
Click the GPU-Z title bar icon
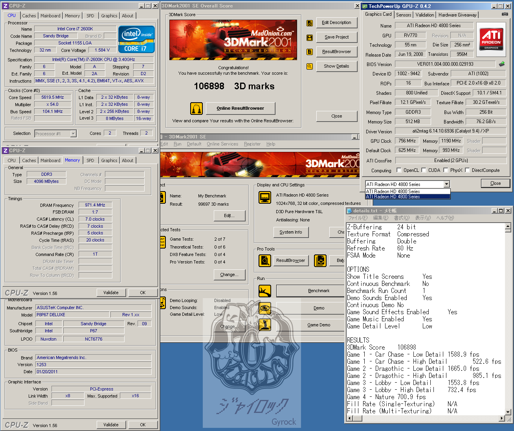pyautogui.click(x=365, y=6)
